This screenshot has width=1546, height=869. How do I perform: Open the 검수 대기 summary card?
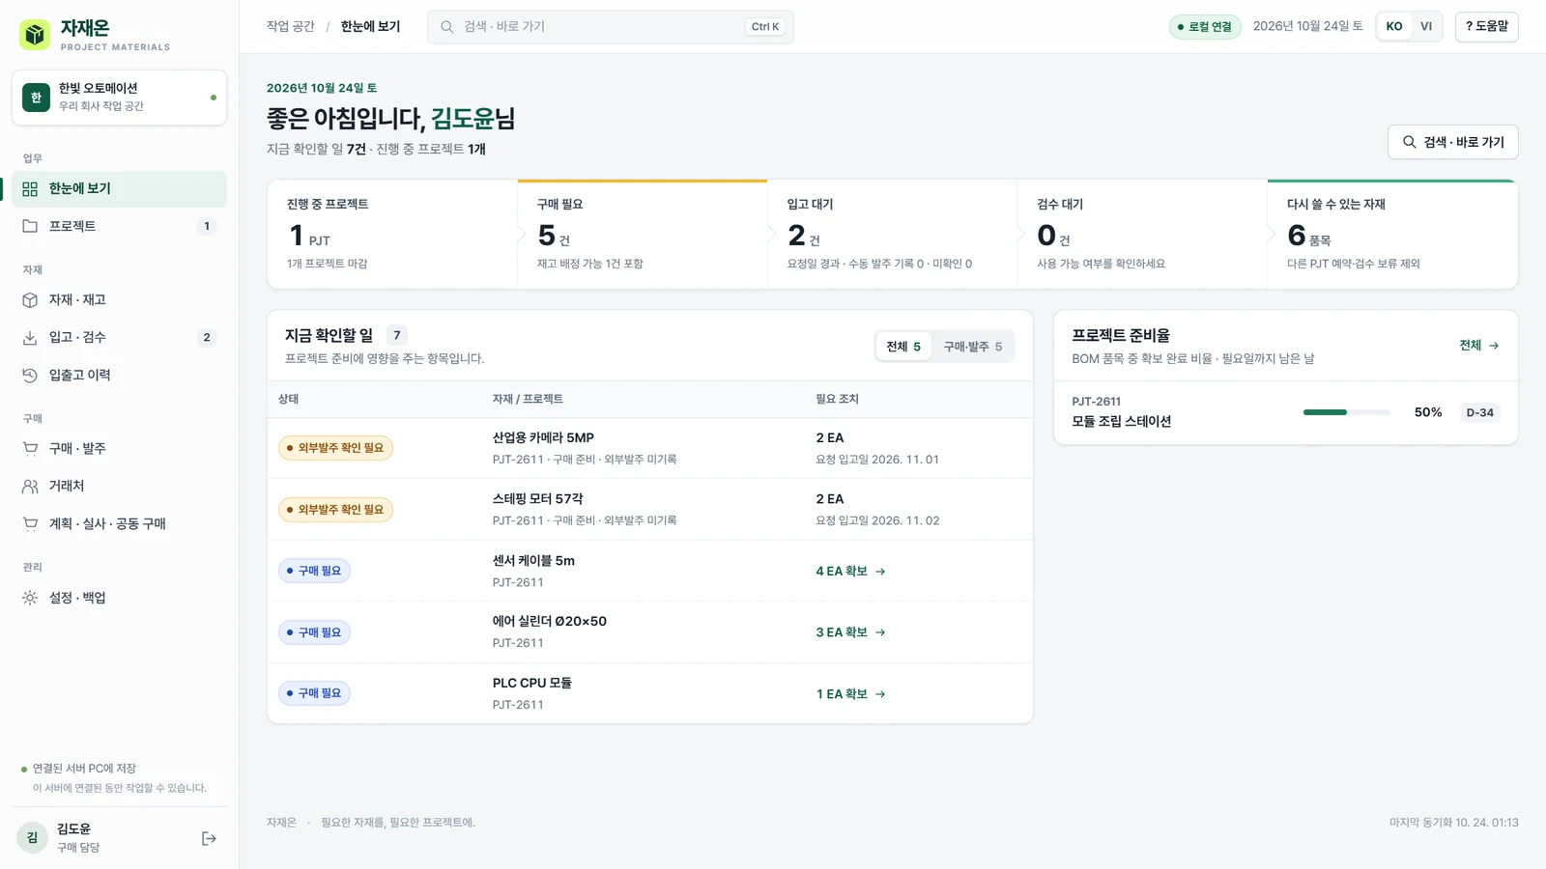(1142, 234)
